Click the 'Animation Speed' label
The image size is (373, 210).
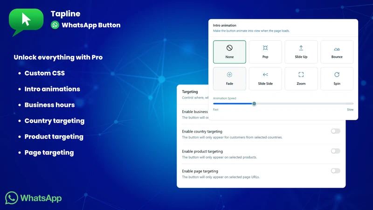[x=225, y=98]
